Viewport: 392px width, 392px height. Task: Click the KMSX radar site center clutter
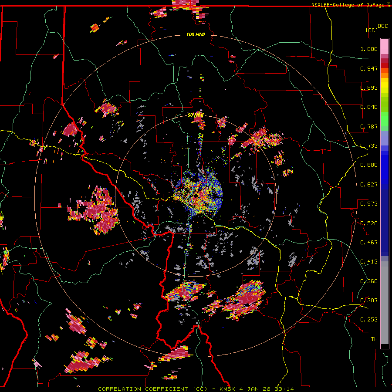click(x=195, y=195)
